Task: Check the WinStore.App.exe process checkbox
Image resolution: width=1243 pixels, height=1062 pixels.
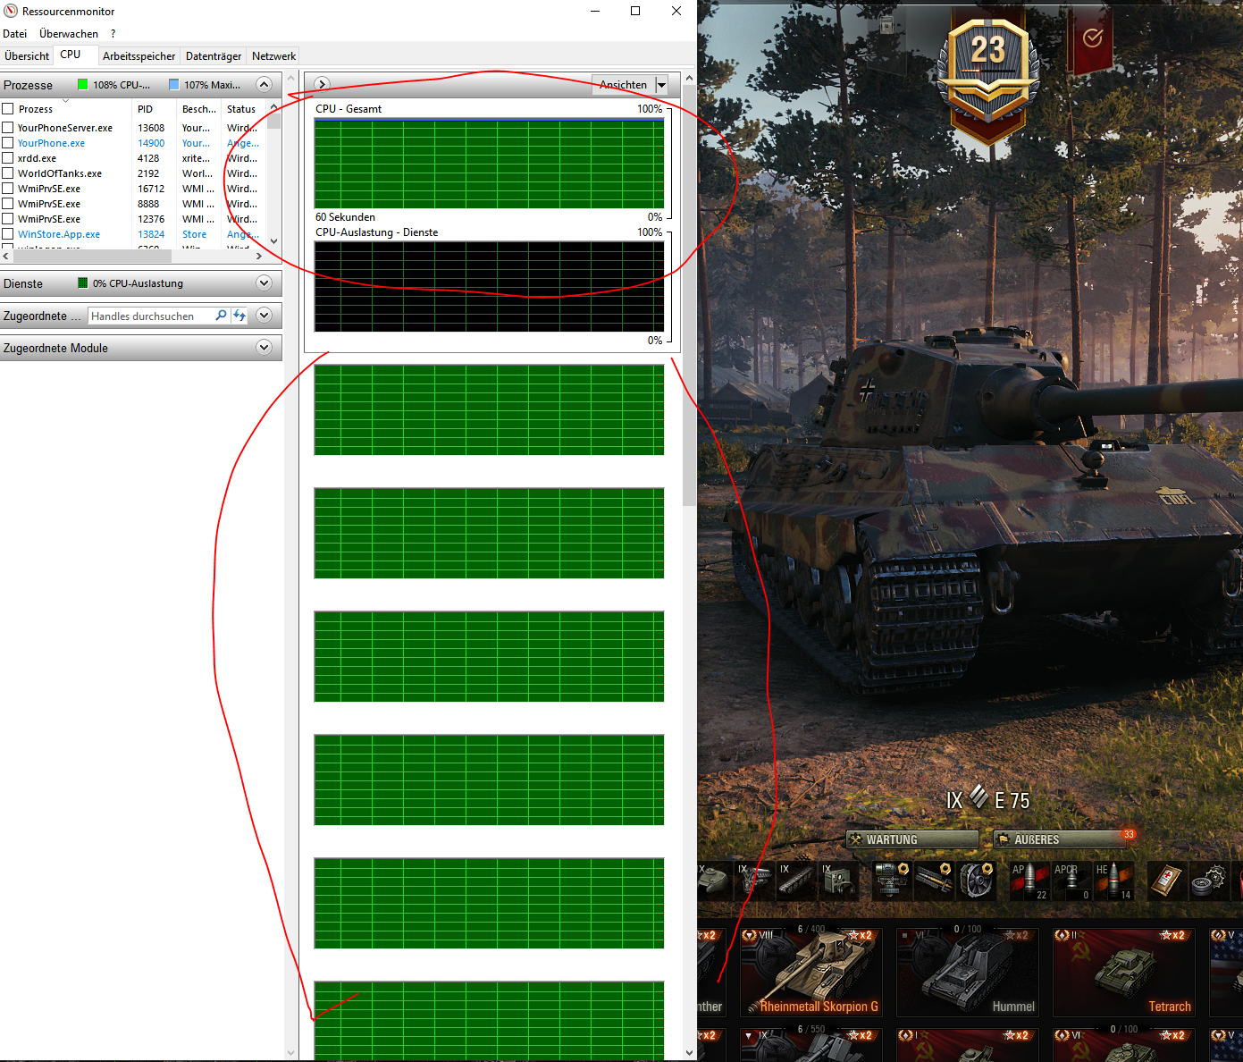Action: (8, 234)
